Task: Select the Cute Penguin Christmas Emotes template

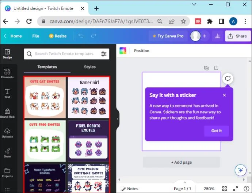Action: pos(88,178)
